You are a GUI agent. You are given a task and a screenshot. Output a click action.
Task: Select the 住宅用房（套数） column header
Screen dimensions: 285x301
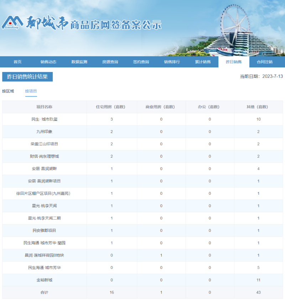[112, 107]
